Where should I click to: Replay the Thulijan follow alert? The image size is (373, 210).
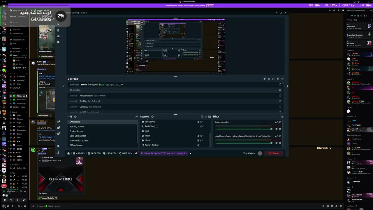pos(280,101)
